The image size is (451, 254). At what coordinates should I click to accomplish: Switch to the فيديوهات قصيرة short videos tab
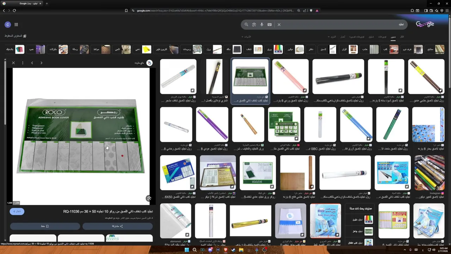pyautogui.click(x=357, y=37)
